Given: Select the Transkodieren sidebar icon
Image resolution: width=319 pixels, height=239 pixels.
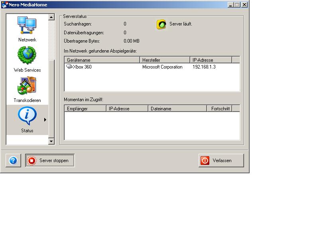Looking at the screenshot, I should pyautogui.click(x=27, y=86).
